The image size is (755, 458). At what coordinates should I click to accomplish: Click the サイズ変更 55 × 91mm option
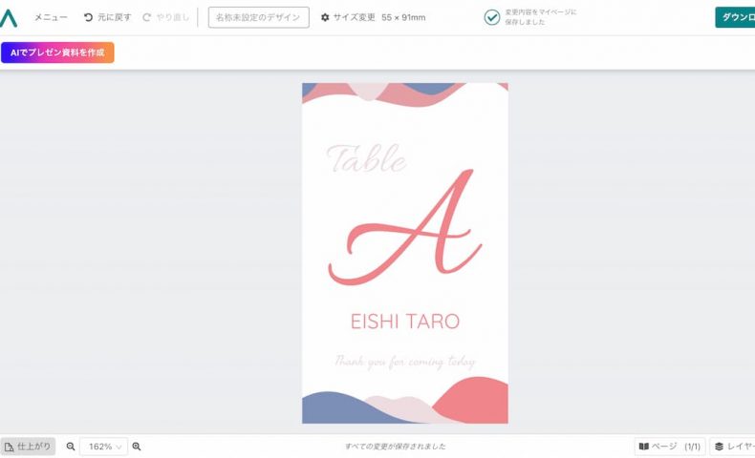(373, 17)
